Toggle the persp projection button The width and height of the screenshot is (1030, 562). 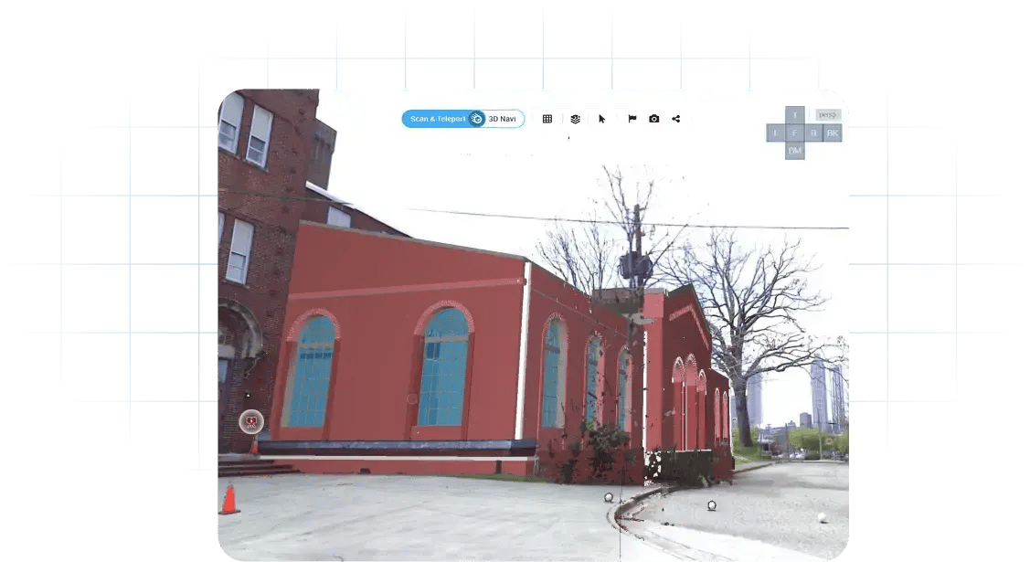click(x=828, y=115)
